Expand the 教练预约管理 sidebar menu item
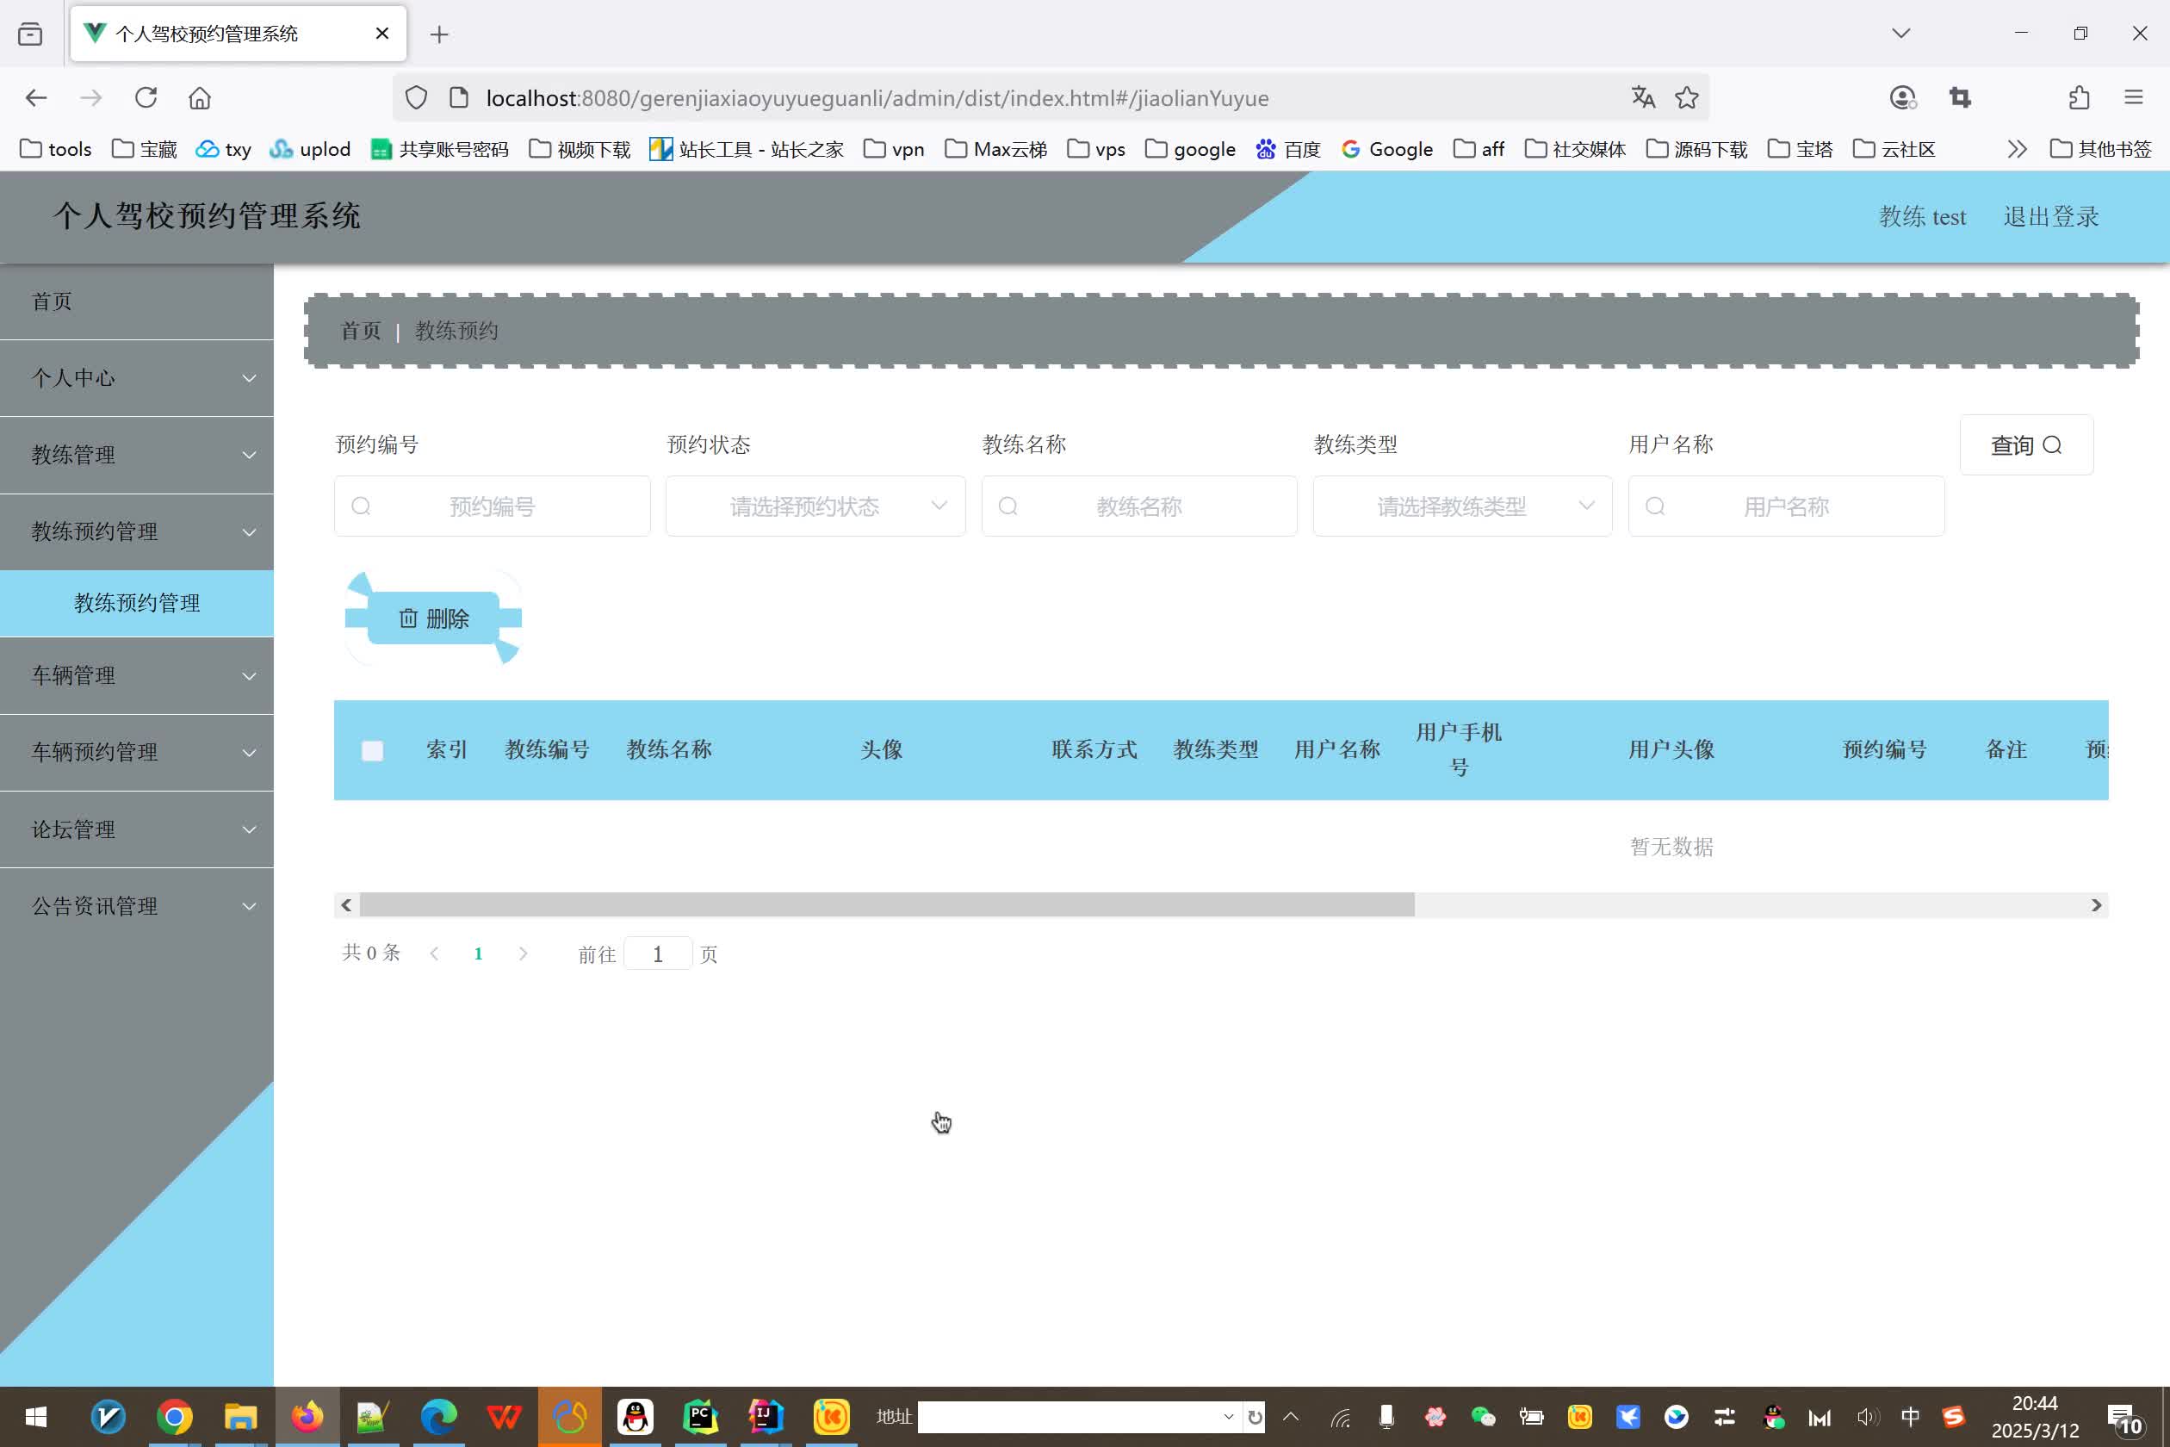The width and height of the screenshot is (2170, 1447). click(x=137, y=531)
